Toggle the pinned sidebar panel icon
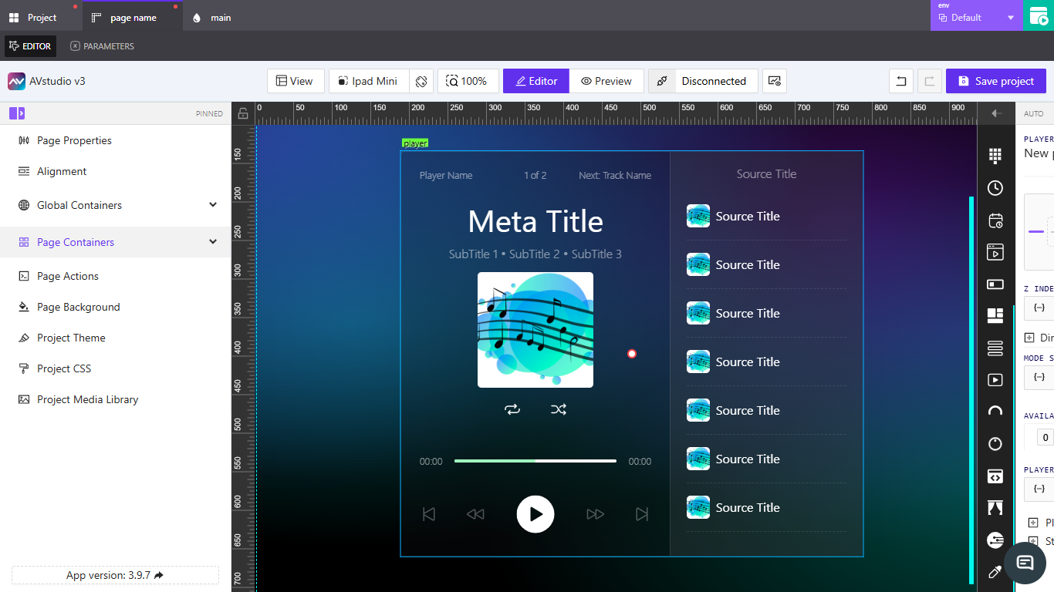Viewport: 1054px width, 592px height. [17, 113]
